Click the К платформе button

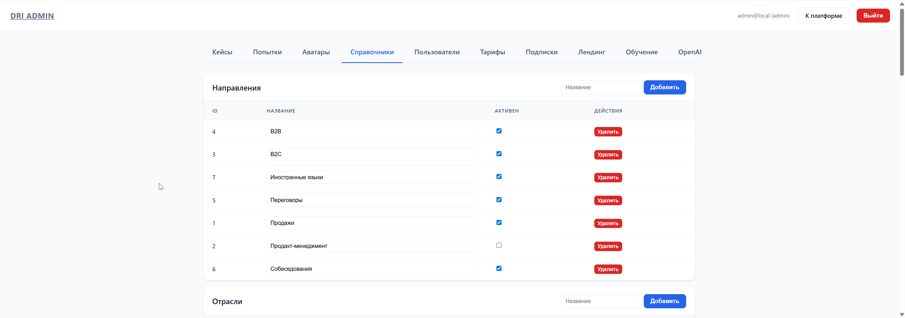click(823, 16)
